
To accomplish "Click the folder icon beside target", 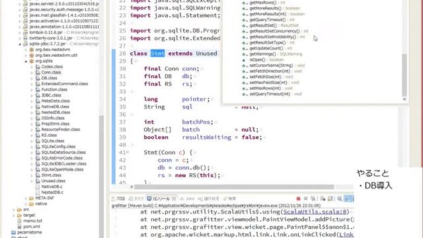I will point(19,215).
